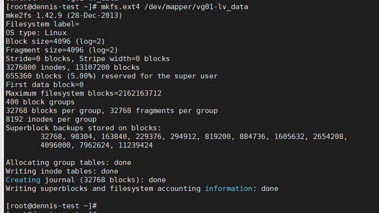The height and width of the screenshot is (213, 379).
Task: Click the First data block=0 line
Action: coord(45,85)
